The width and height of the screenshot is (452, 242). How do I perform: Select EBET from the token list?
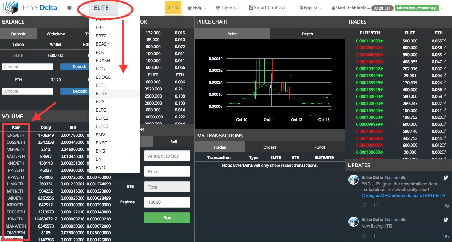click(x=115, y=28)
